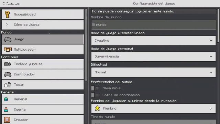
Task: Open the Cómo se juega tab
Action: click(x=43, y=25)
